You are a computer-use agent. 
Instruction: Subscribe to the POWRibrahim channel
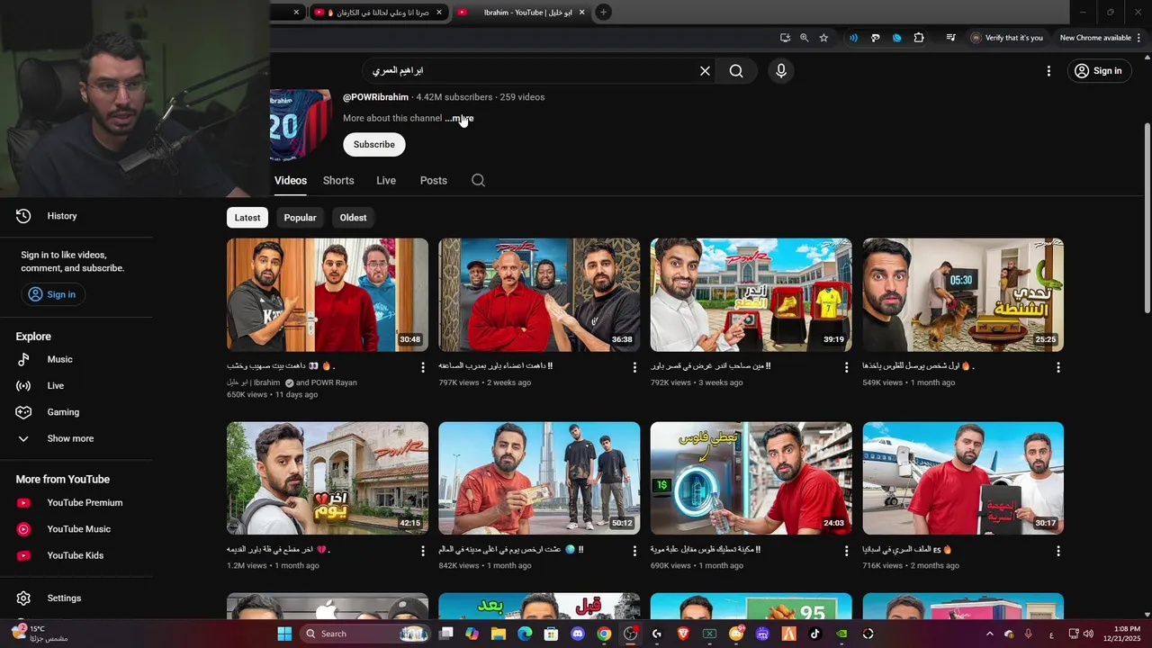pyautogui.click(x=373, y=145)
